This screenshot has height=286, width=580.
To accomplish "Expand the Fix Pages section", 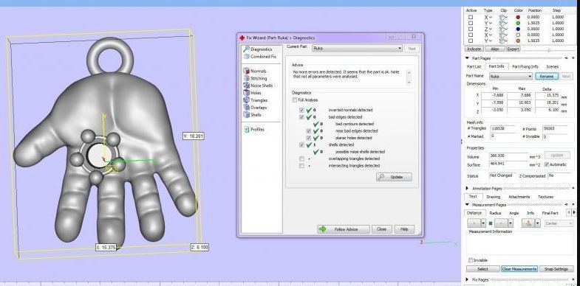I will (x=467, y=279).
